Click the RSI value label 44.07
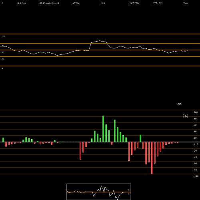200x200 pixels. point(184,51)
